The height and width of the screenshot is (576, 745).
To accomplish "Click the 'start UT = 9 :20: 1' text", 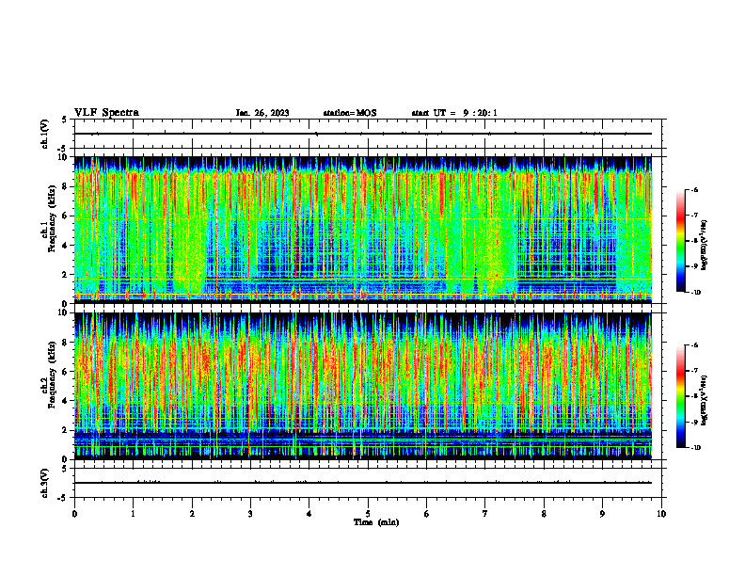I will pos(454,113).
